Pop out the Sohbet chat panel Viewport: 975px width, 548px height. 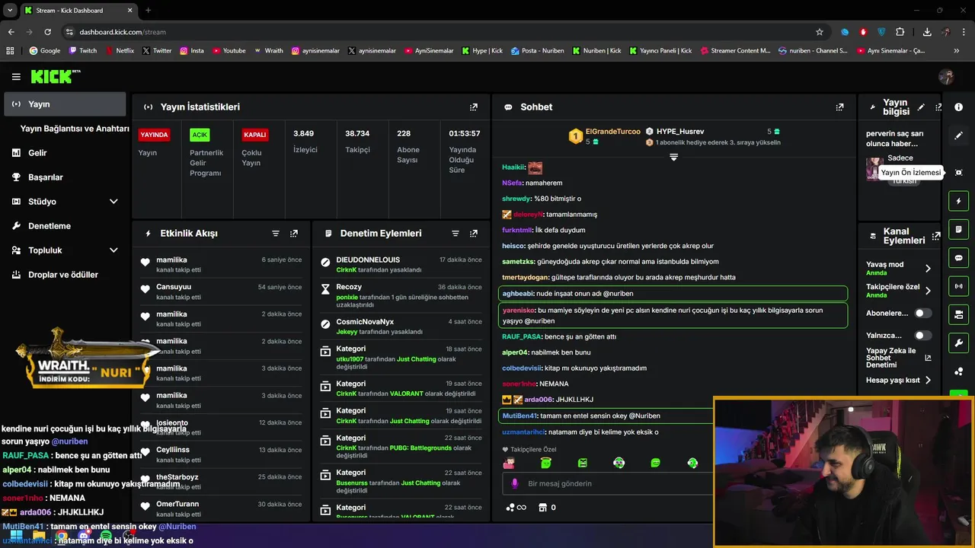839,107
